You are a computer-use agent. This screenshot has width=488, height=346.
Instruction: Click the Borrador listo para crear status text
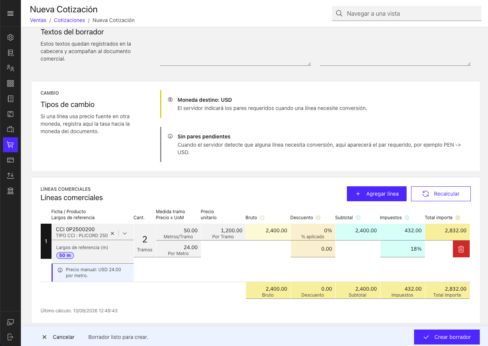(x=118, y=337)
